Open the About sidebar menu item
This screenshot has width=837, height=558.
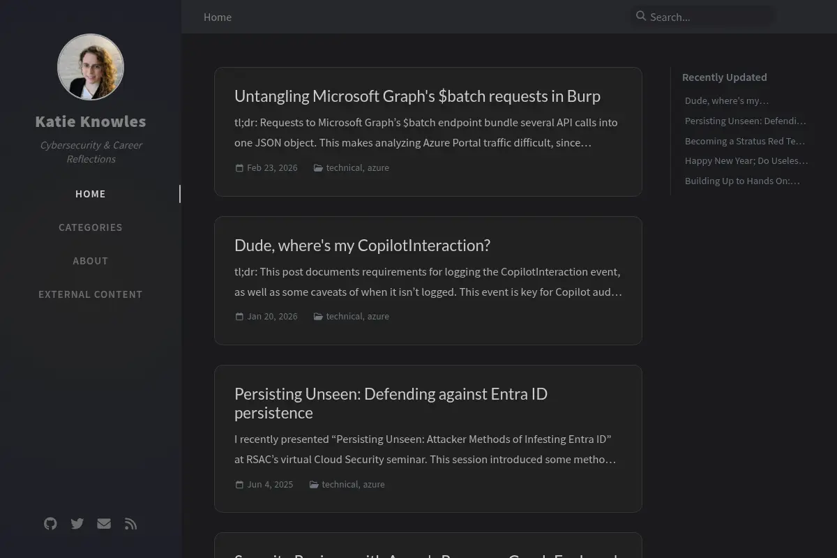tap(91, 261)
